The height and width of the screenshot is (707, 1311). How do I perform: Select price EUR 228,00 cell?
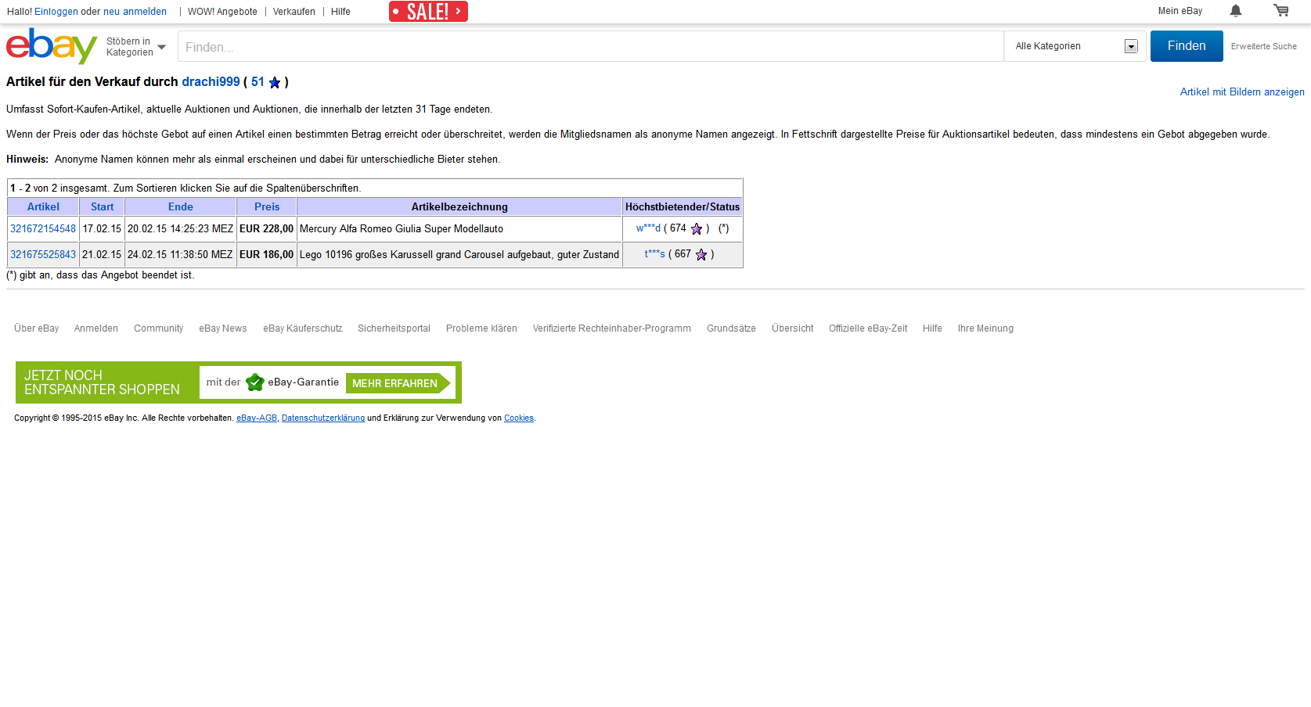pos(266,229)
